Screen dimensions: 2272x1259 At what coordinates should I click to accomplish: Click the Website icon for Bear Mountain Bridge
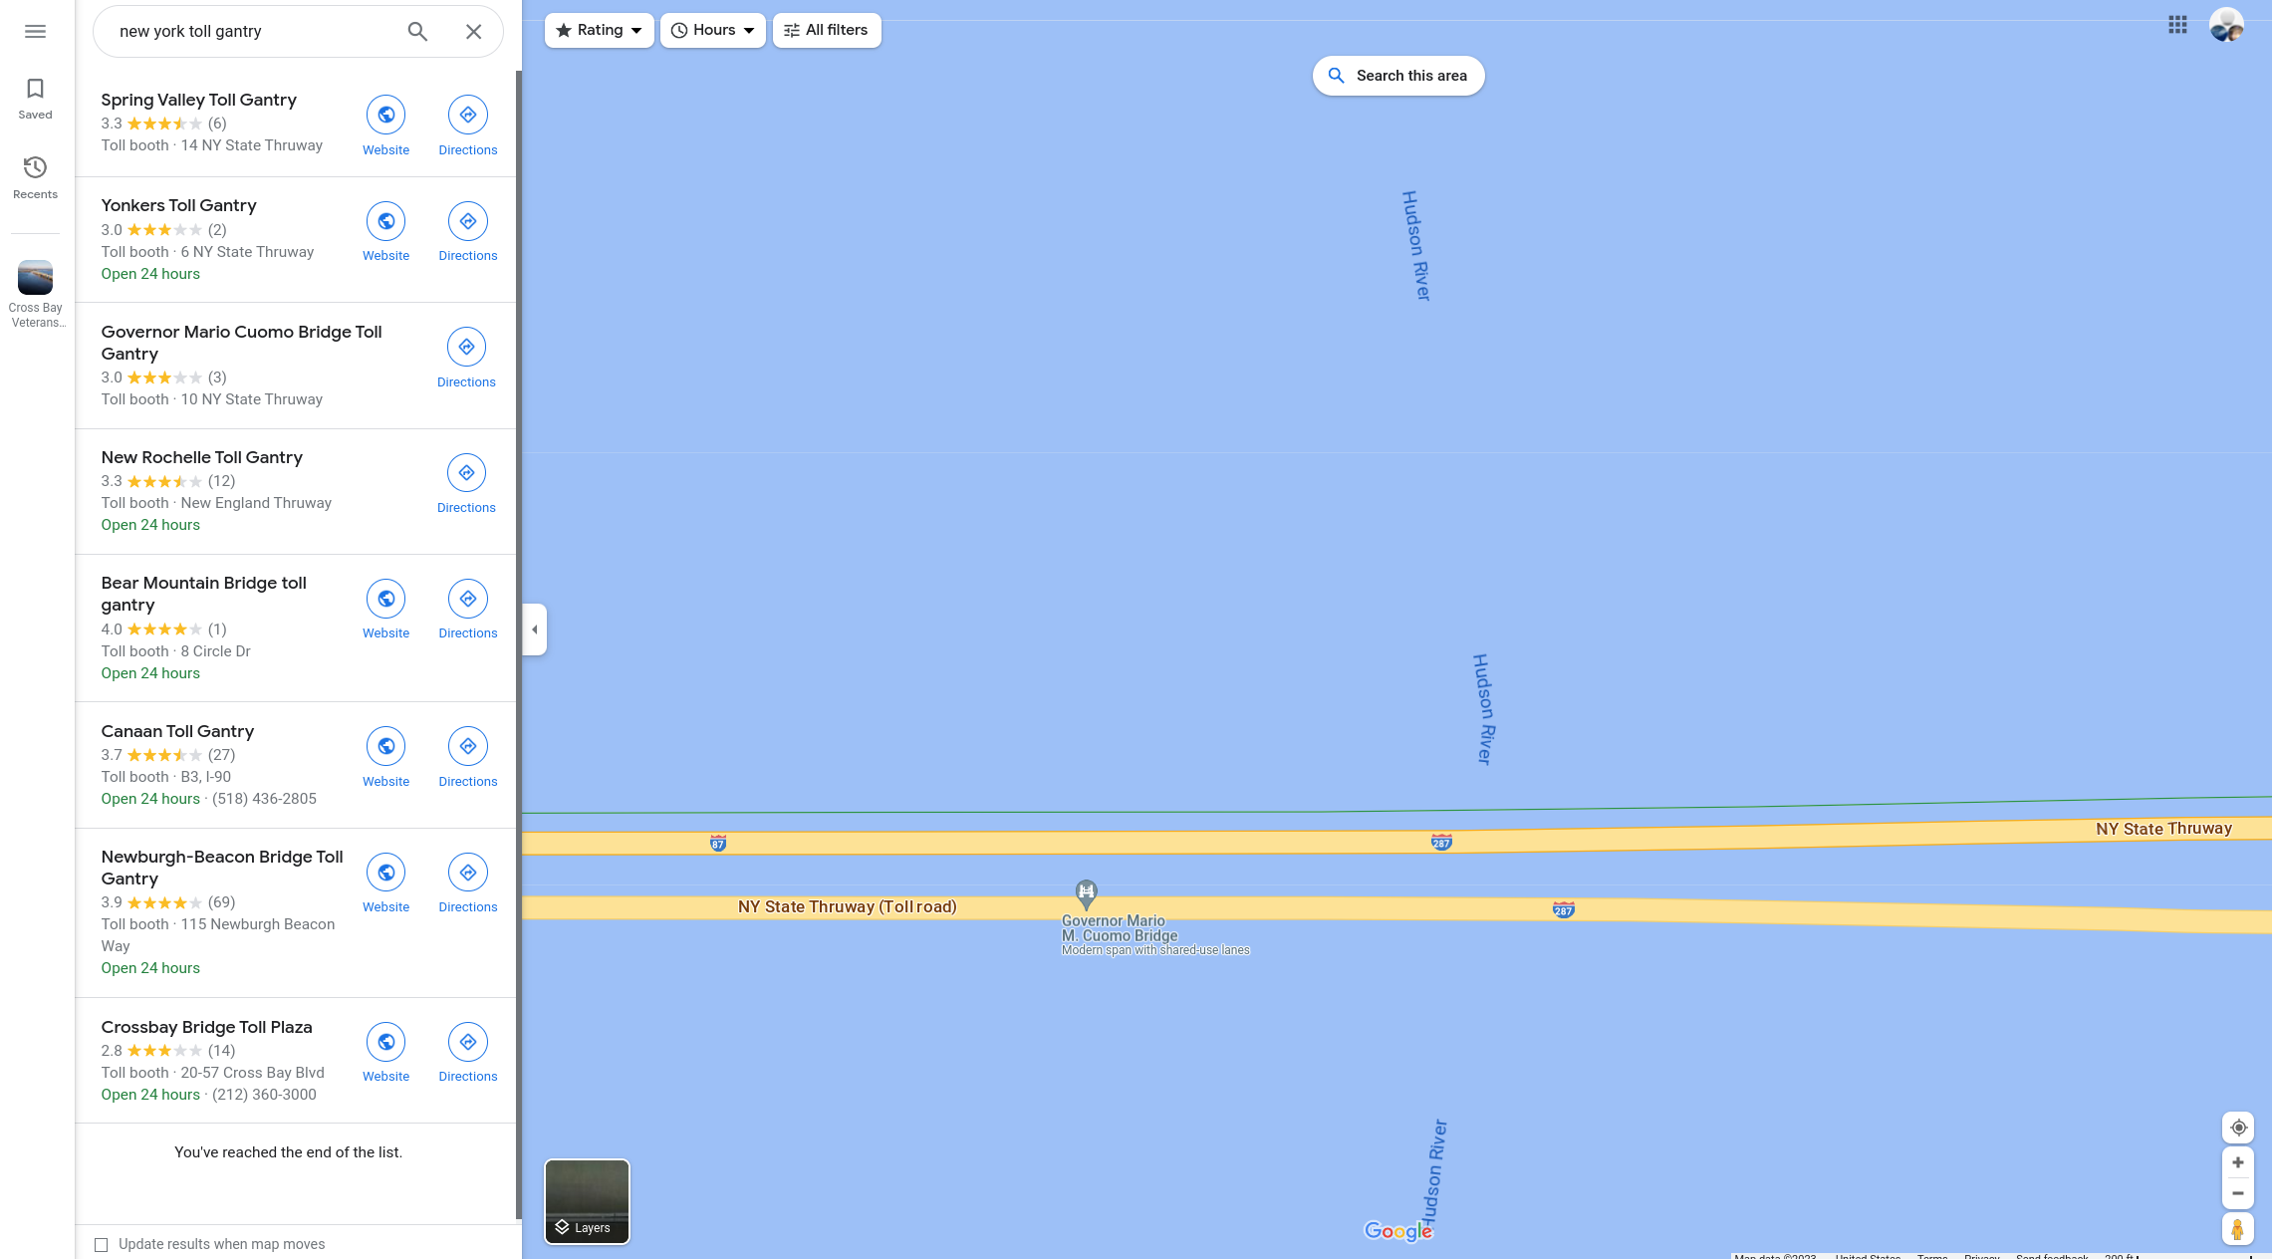384,600
